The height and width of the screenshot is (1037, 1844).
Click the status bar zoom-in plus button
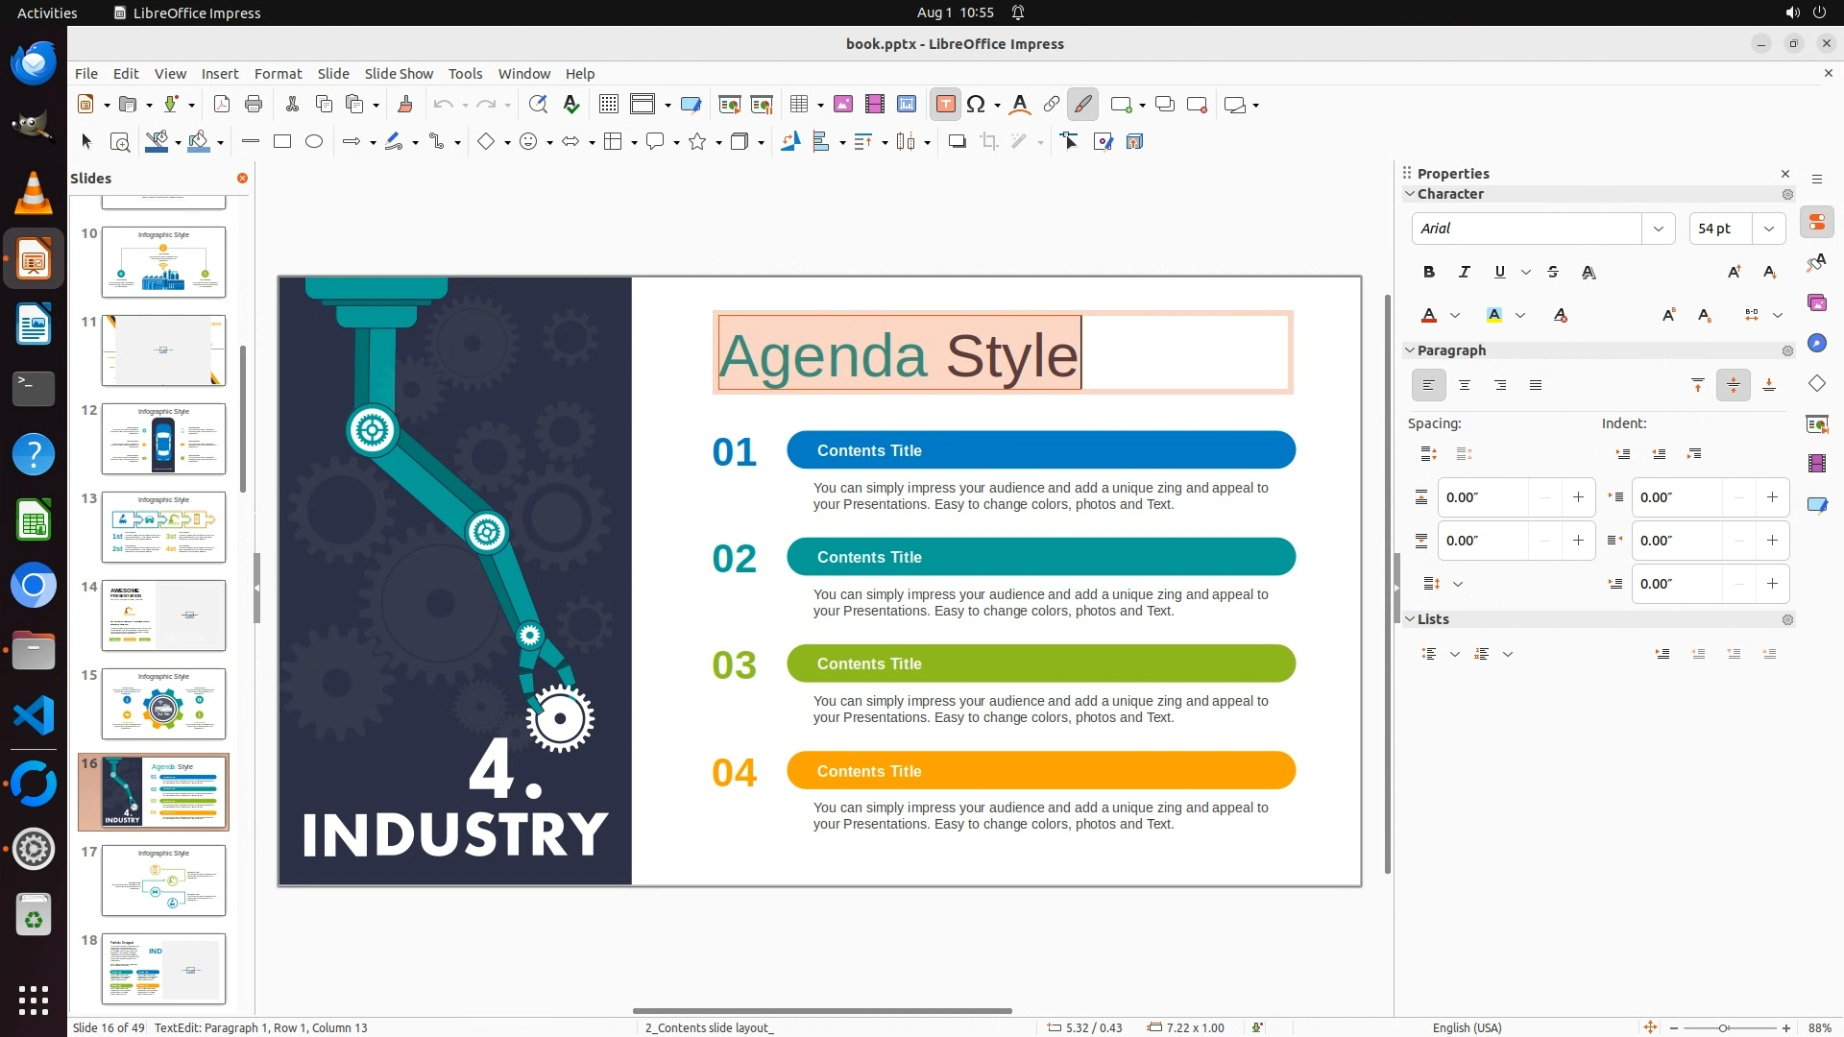point(1786,1027)
